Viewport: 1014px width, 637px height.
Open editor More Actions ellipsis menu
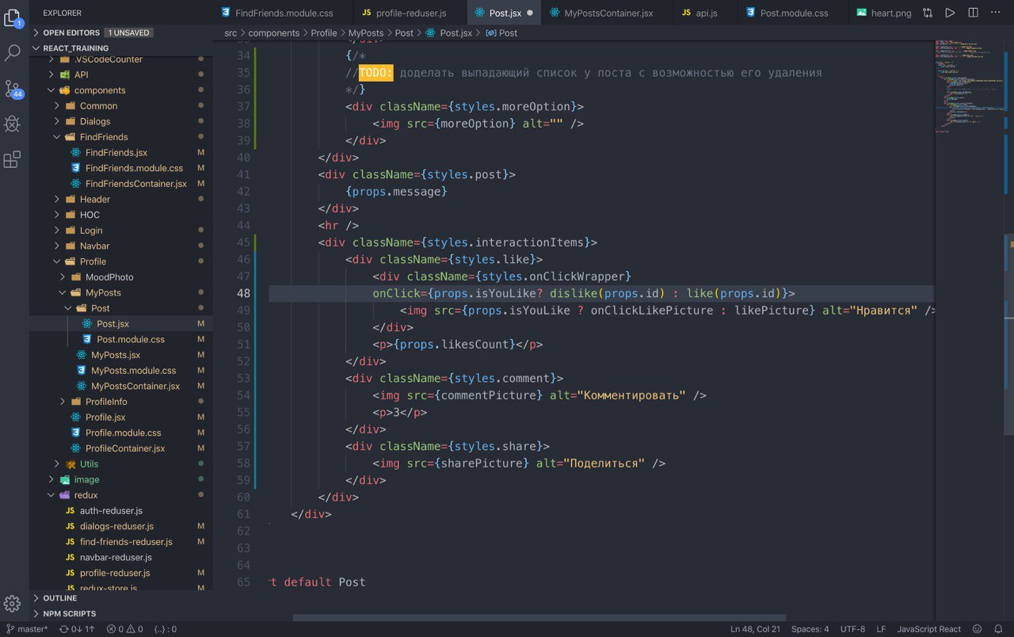click(996, 13)
